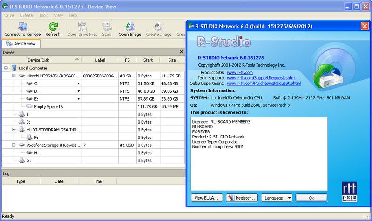The width and height of the screenshot is (372, 221).
Task: Click the Open Image toolbar icon
Action: coord(130,27)
